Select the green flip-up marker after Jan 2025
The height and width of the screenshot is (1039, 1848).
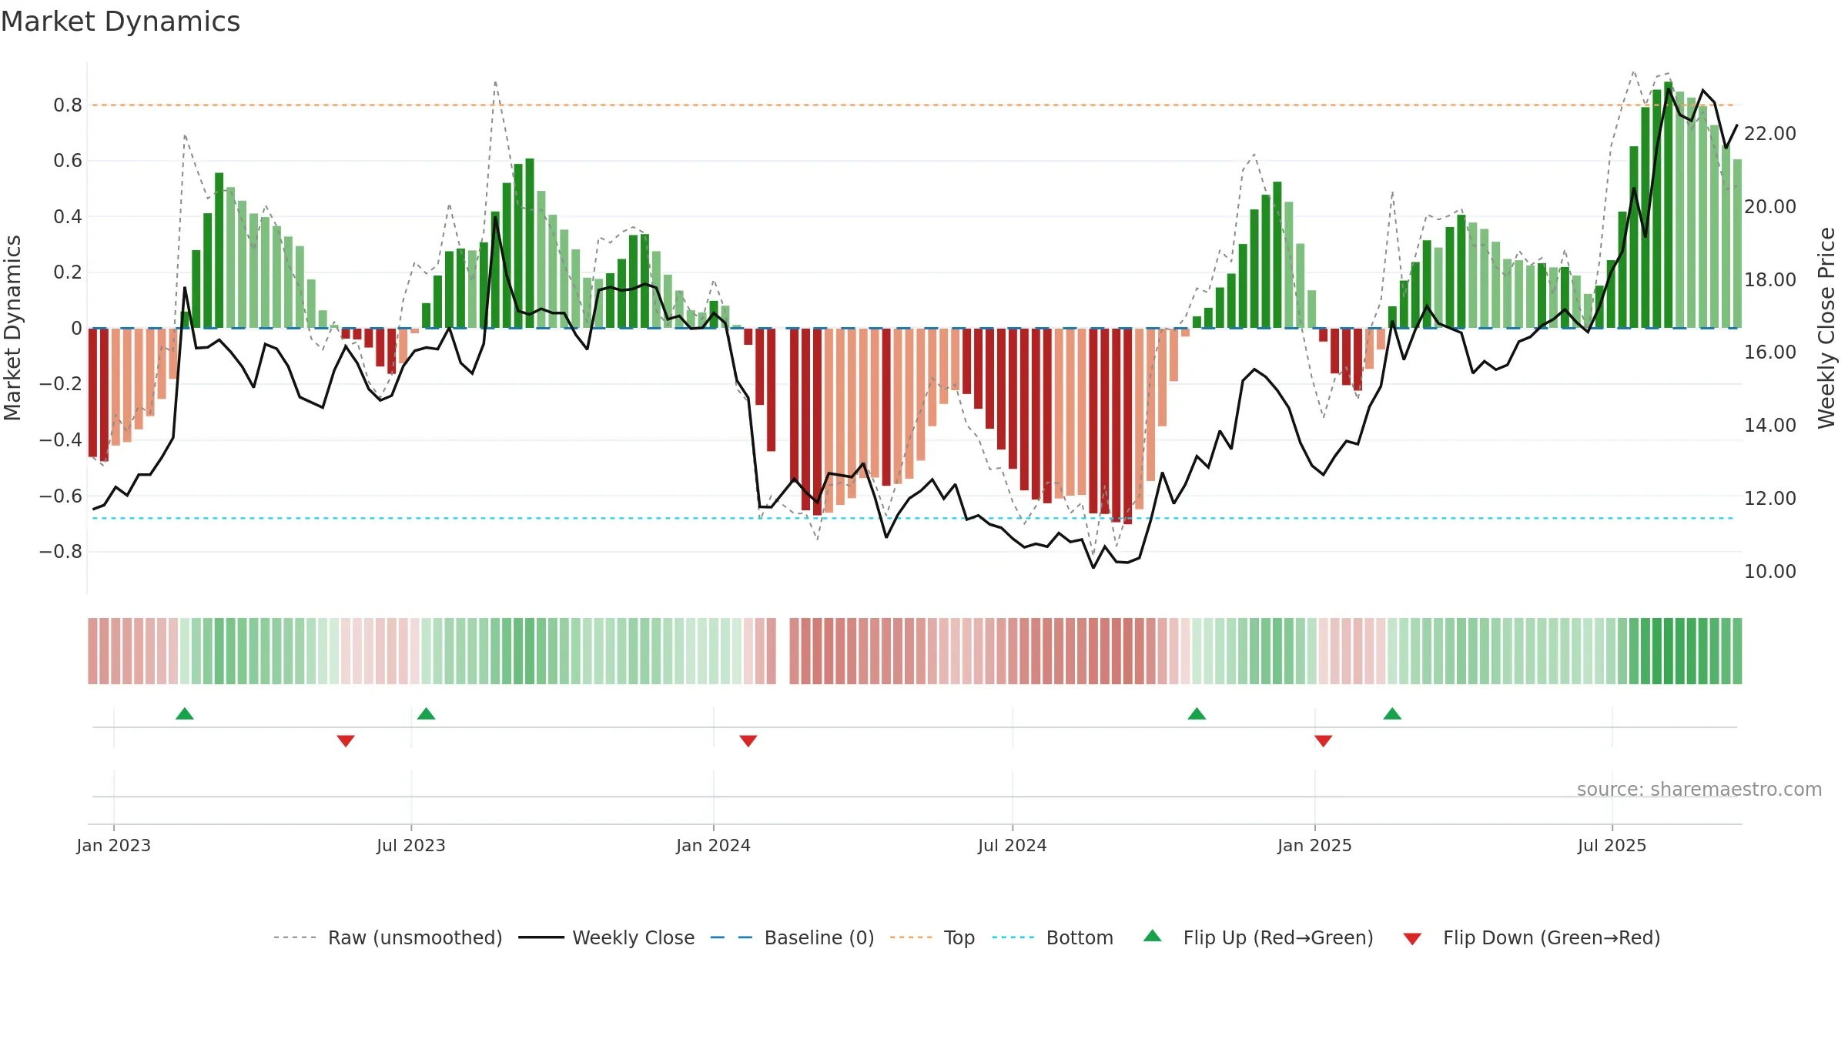click(1392, 713)
